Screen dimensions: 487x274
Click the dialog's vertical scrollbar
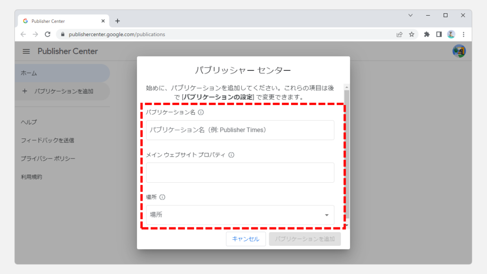click(347, 152)
